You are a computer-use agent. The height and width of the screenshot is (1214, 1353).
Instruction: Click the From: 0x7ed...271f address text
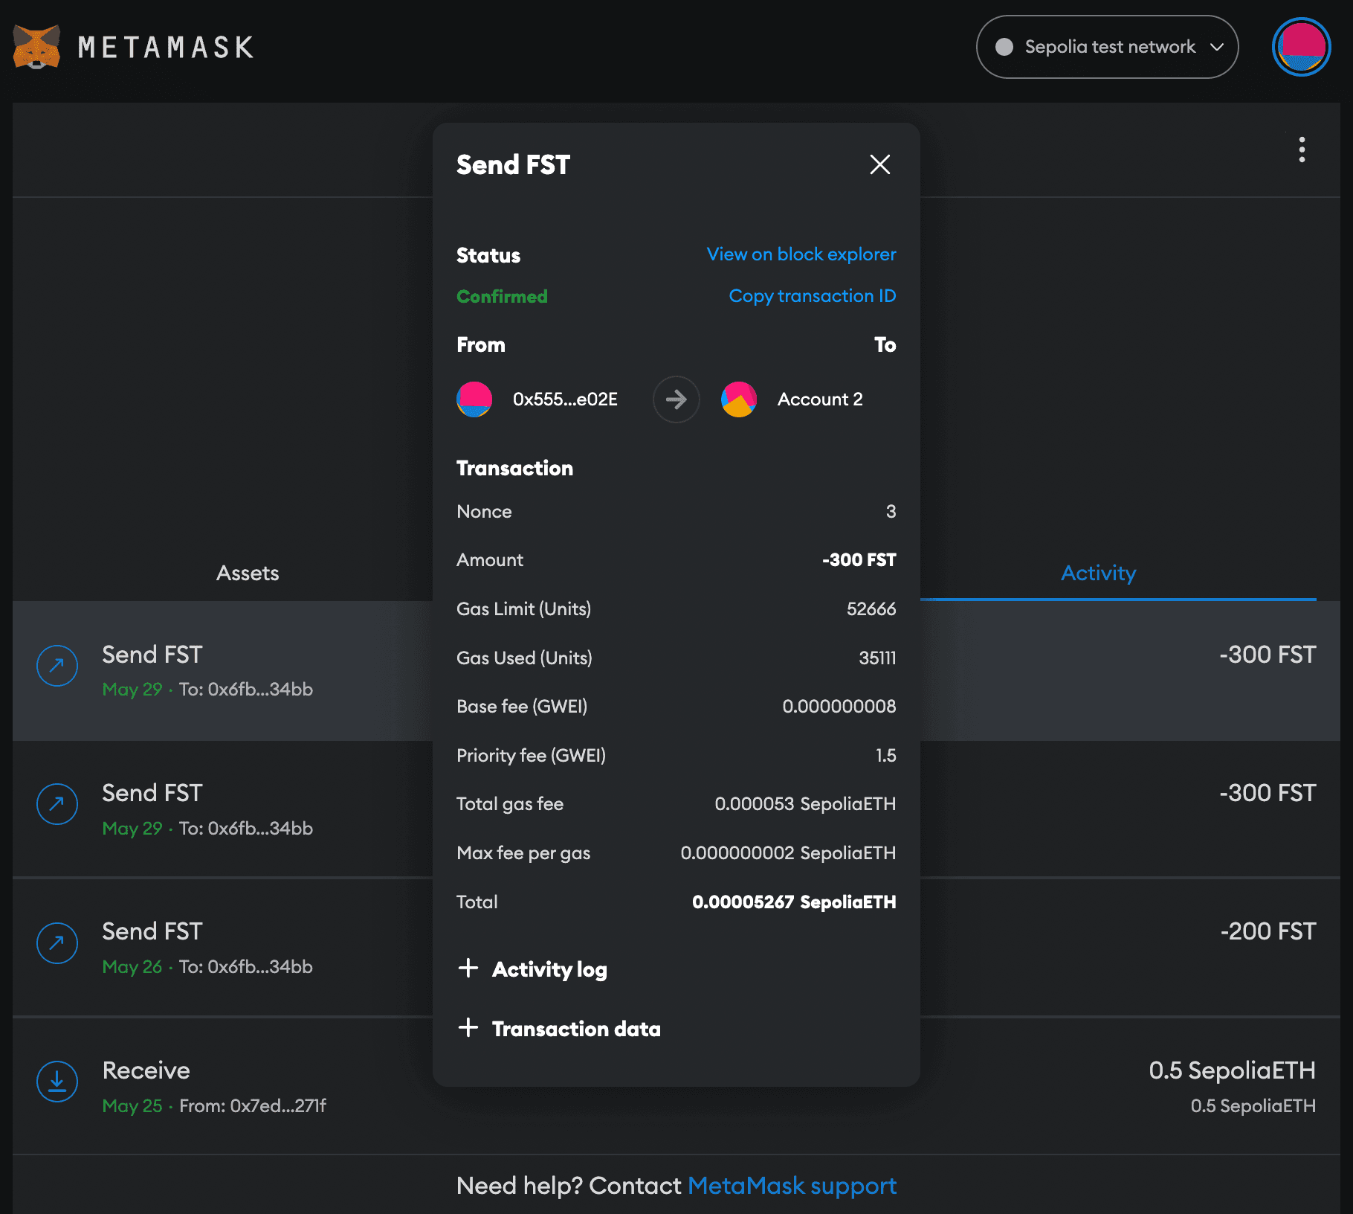pos(253,1106)
